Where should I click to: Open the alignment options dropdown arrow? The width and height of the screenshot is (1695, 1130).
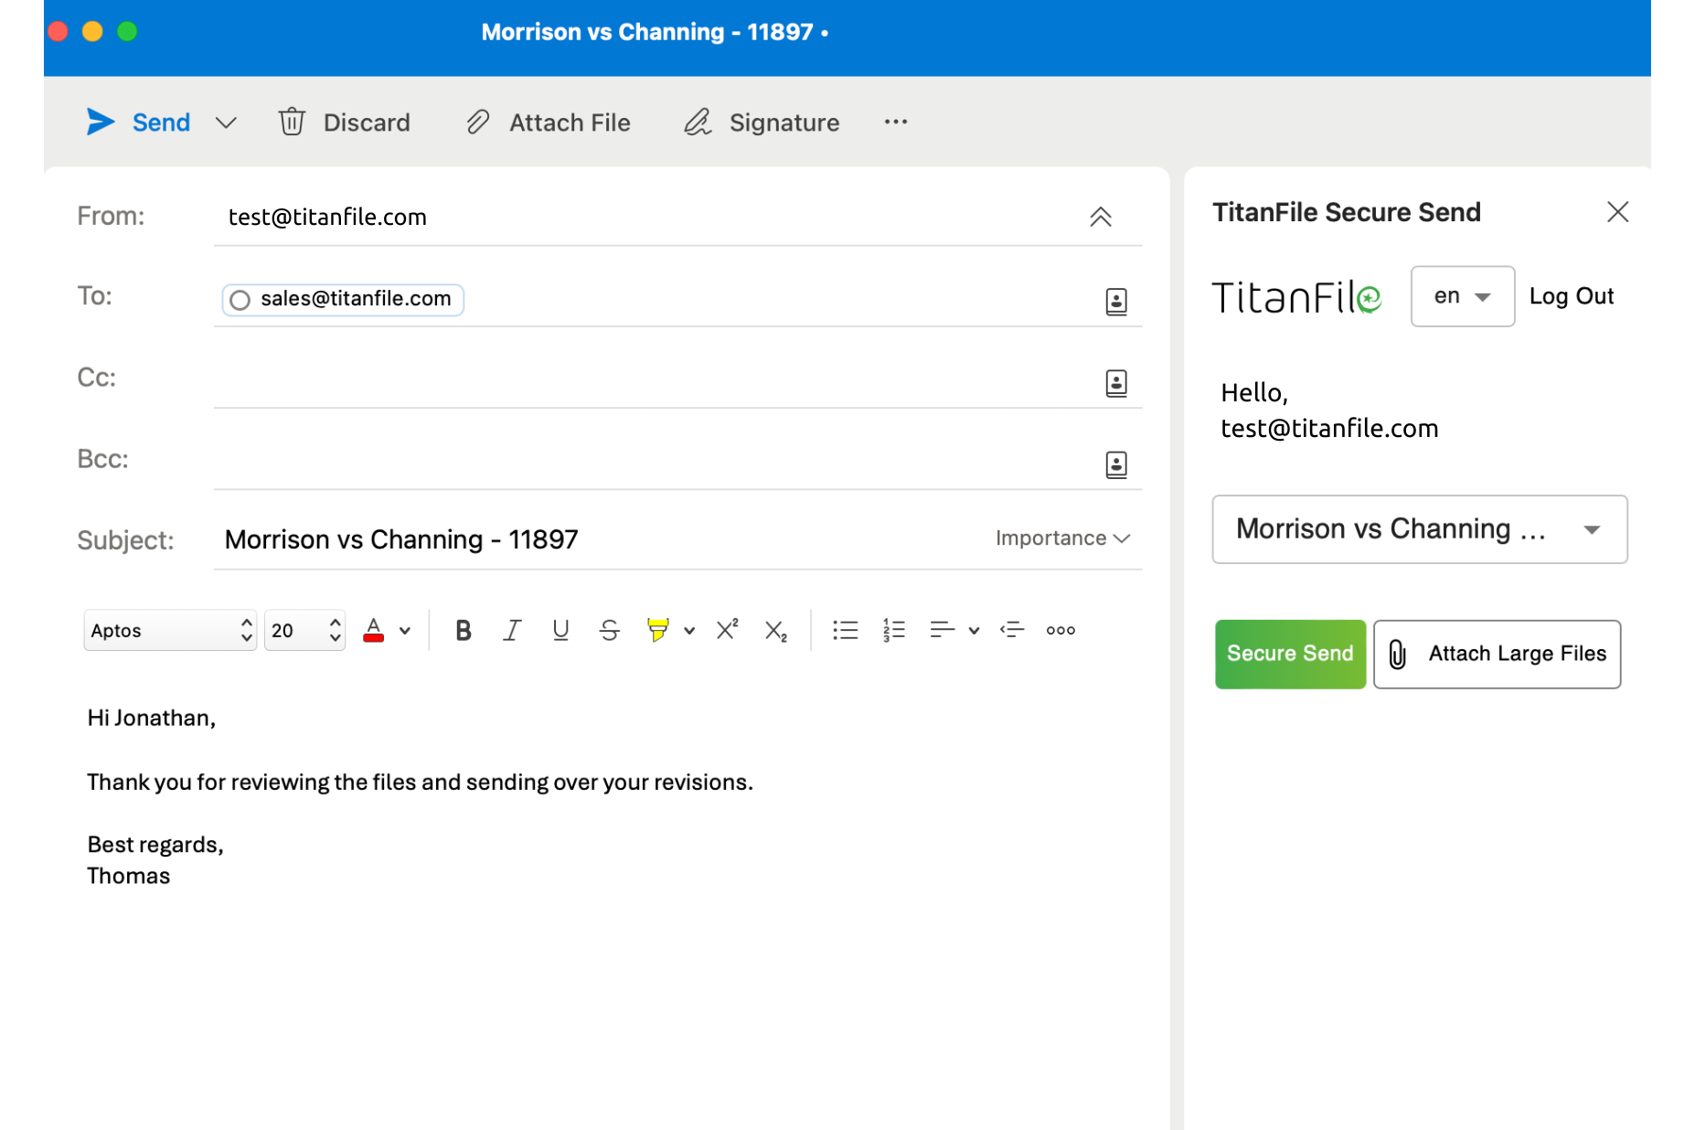point(975,631)
